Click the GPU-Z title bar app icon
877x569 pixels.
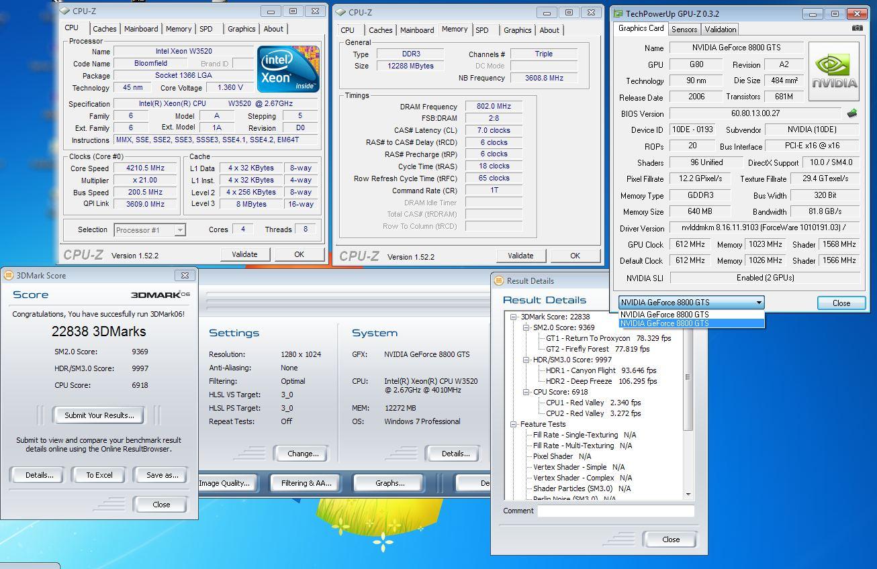coord(618,13)
